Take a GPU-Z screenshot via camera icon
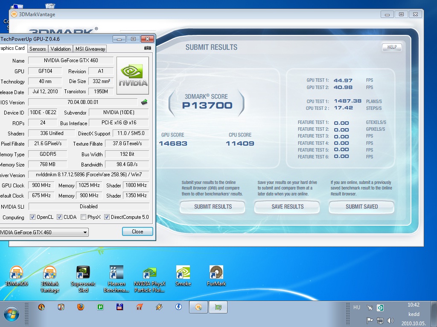 click(x=147, y=48)
